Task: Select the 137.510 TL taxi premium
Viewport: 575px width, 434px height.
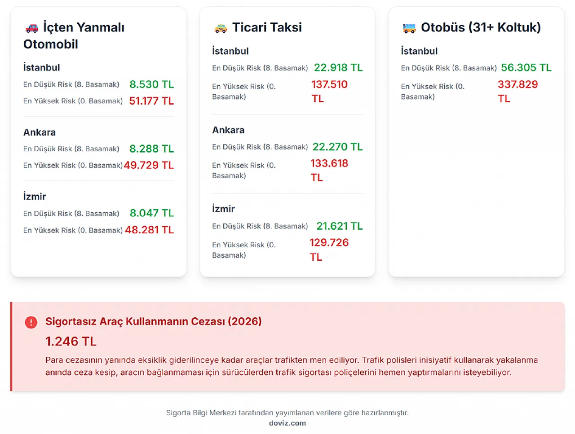Action: [x=329, y=91]
